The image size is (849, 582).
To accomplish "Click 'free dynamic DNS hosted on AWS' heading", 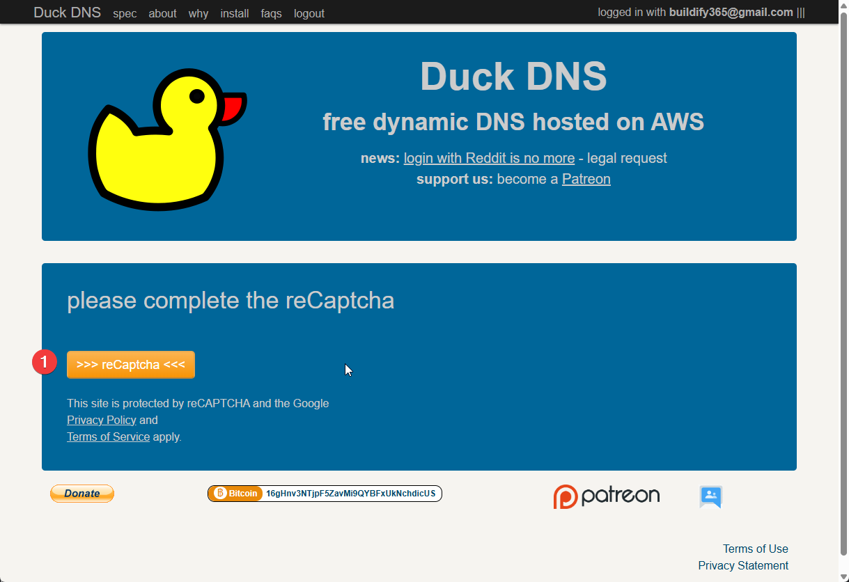I will [513, 122].
